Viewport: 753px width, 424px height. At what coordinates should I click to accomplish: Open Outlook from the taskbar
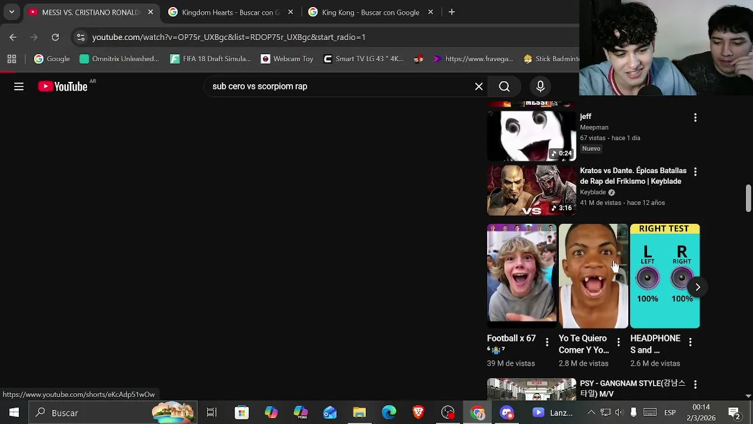pos(330,413)
